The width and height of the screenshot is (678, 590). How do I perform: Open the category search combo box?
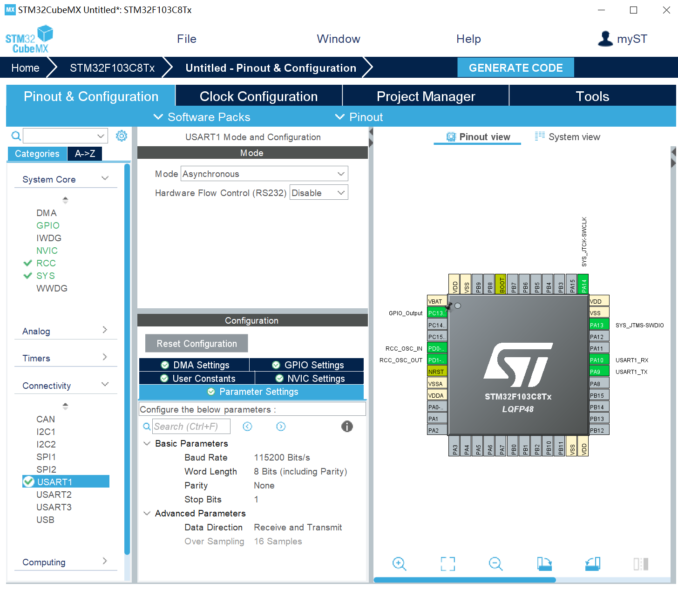click(65, 136)
